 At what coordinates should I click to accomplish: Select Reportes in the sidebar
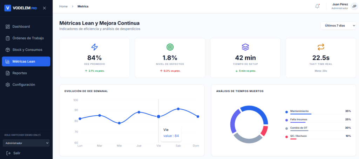tap(20, 73)
